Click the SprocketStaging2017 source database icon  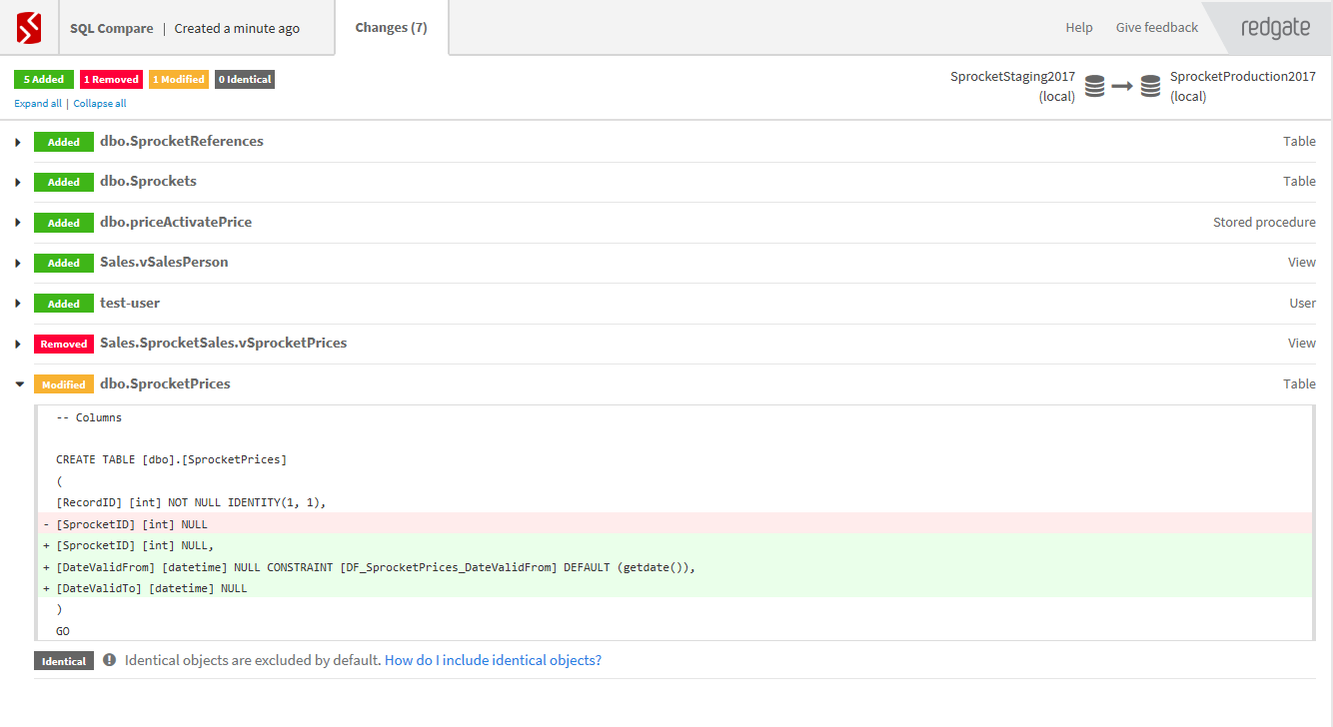tap(1095, 87)
